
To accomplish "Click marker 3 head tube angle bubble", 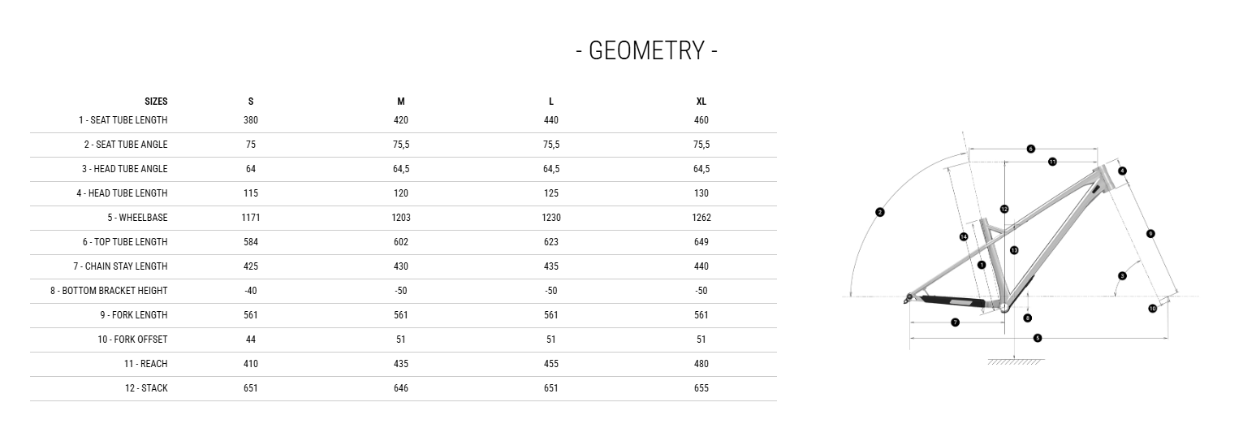I will pos(1122,275).
